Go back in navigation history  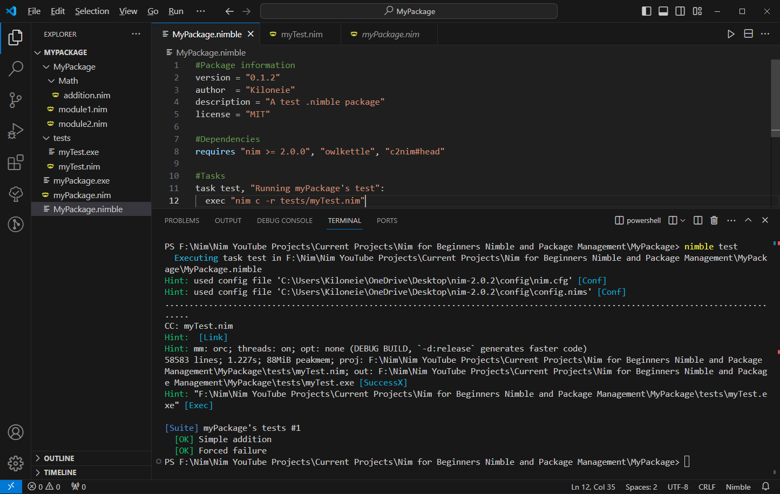(229, 11)
